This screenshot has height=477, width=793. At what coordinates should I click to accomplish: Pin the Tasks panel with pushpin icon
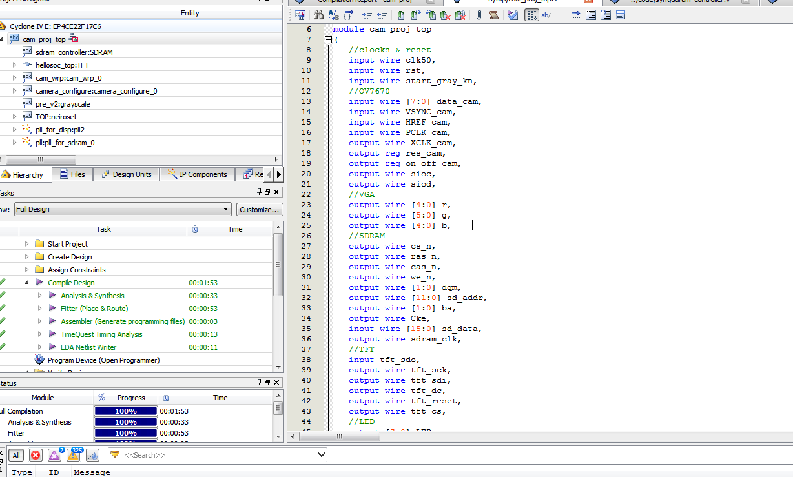(x=260, y=192)
